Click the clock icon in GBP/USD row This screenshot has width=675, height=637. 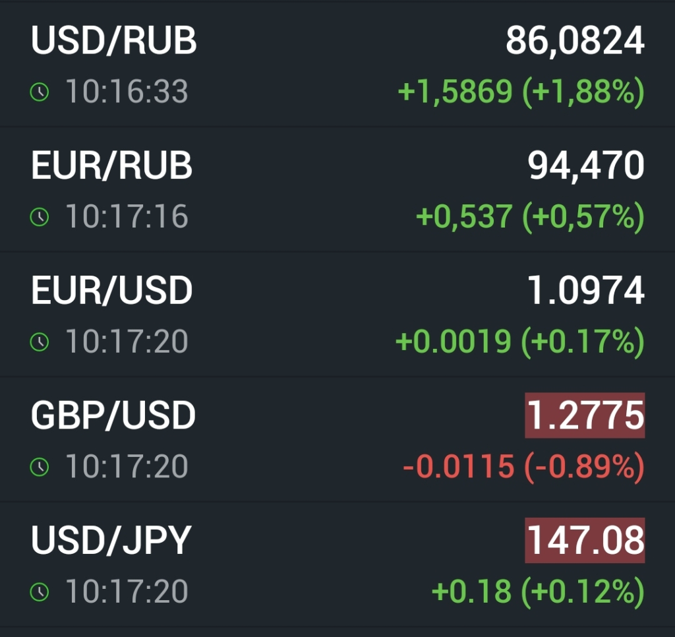click(40, 467)
